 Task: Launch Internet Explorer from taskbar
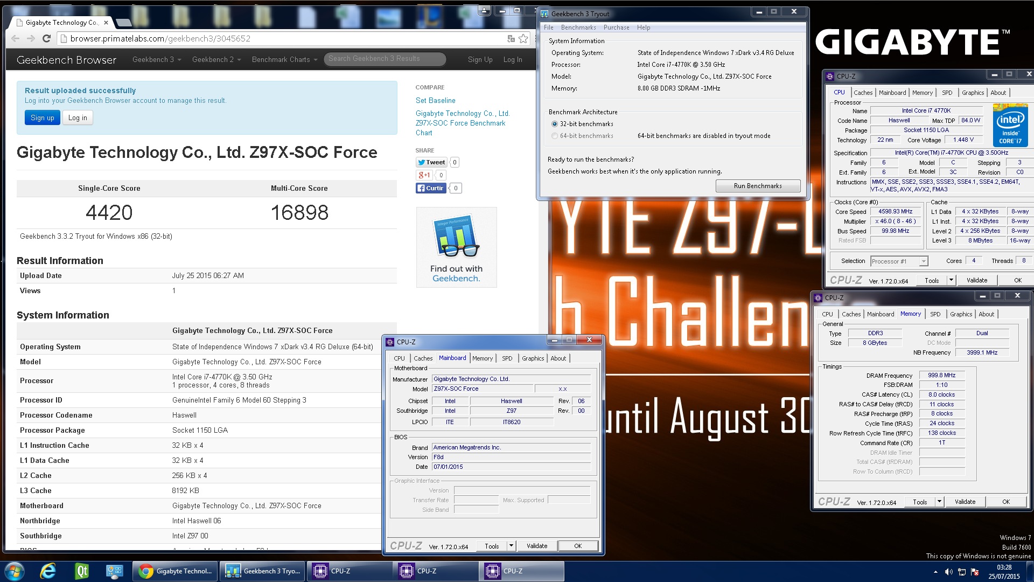[x=48, y=571]
